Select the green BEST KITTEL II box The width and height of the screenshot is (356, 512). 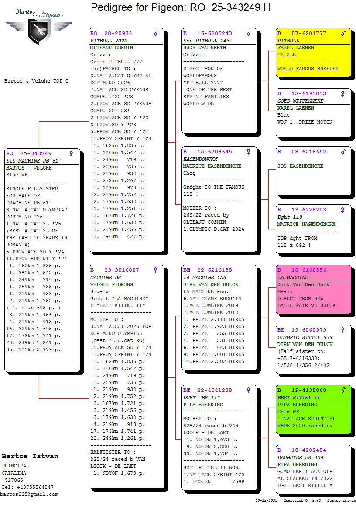313,410
